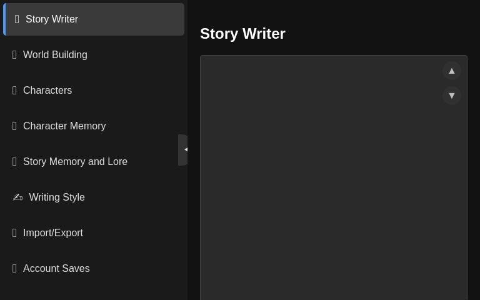This screenshot has height=300, width=480.
Task: Click inside the Story Writer text area
Action: coord(325,187)
